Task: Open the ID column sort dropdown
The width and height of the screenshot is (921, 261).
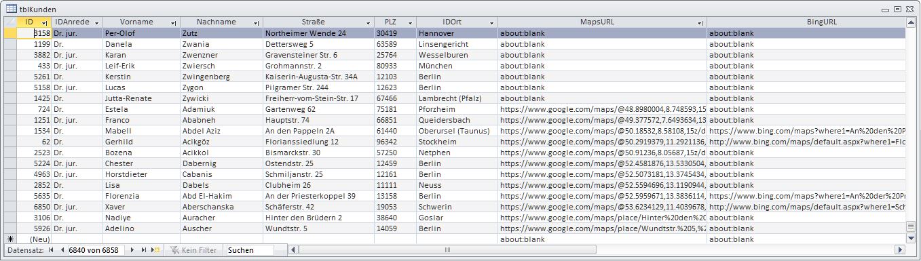Action: tap(44, 23)
